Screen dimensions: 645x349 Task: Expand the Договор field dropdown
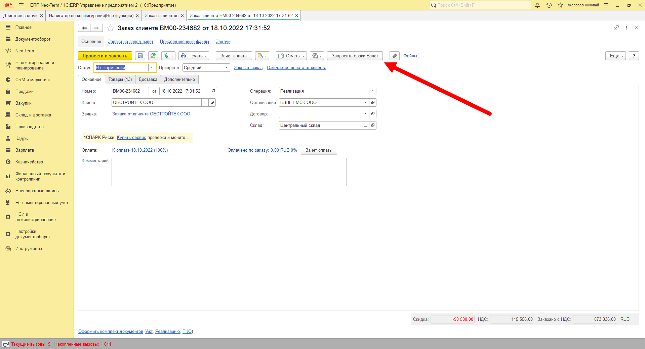[365, 114]
